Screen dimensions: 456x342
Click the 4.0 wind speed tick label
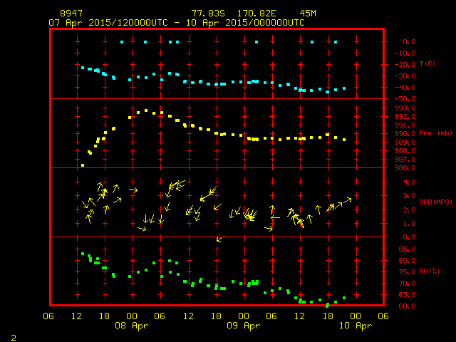point(409,182)
